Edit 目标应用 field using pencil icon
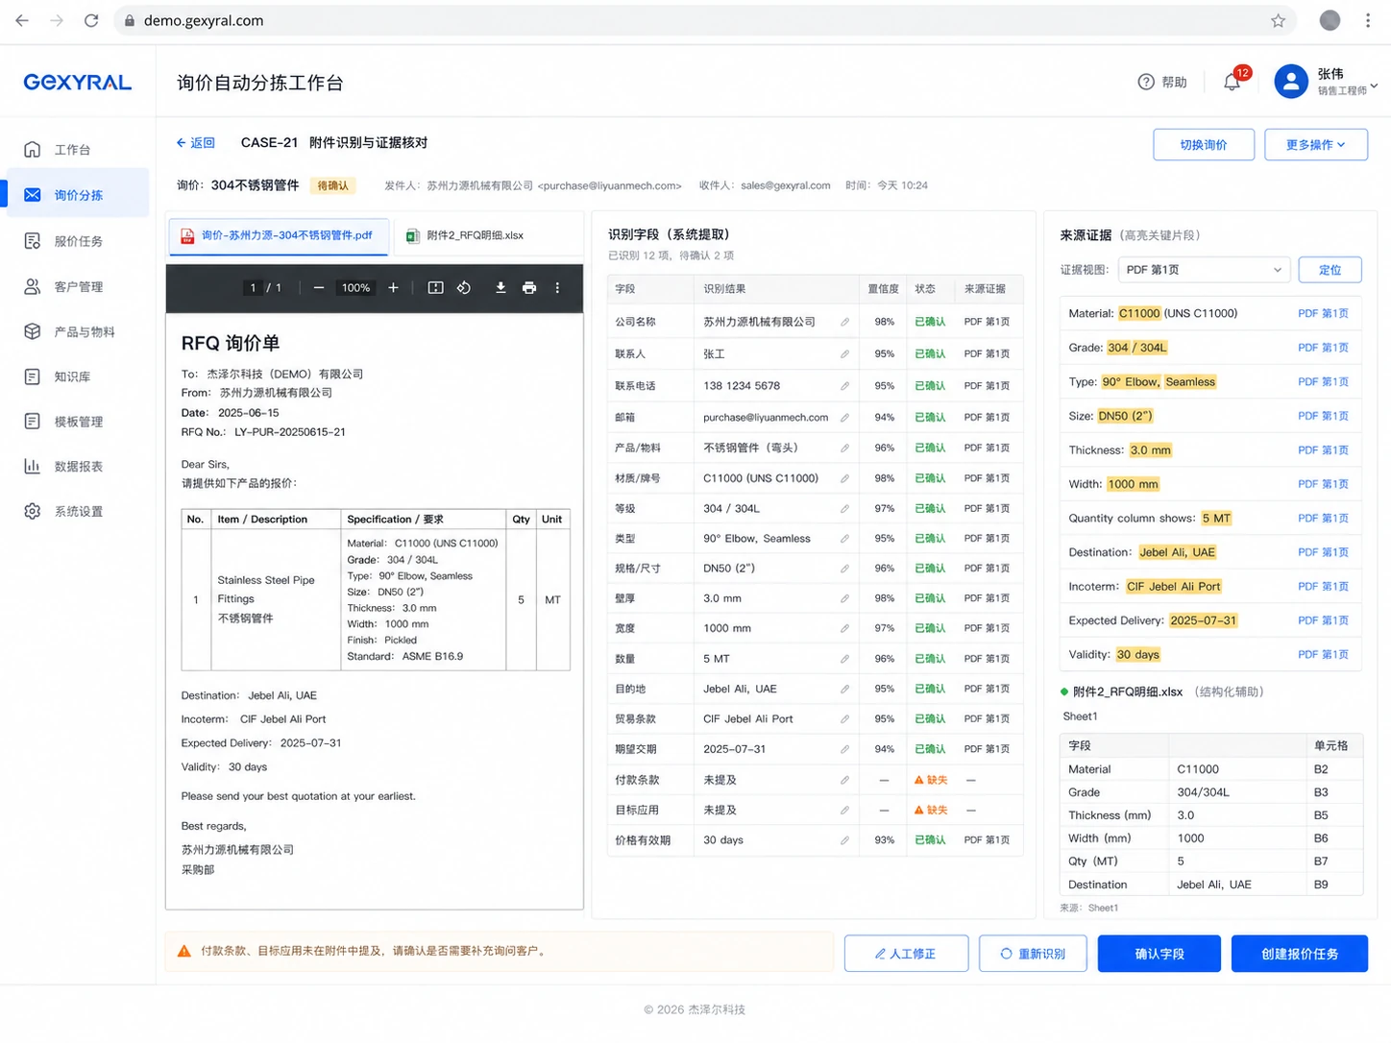This screenshot has width=1391, height=1043. tap(844, 811)
